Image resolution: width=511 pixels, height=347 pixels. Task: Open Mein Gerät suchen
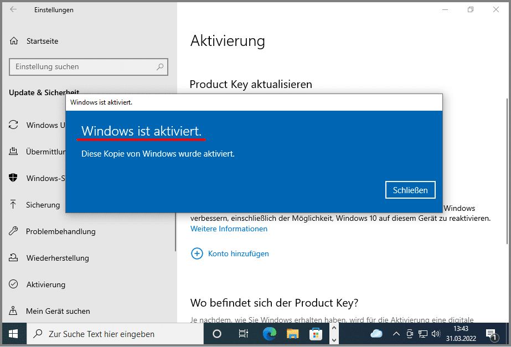point(58,311)
